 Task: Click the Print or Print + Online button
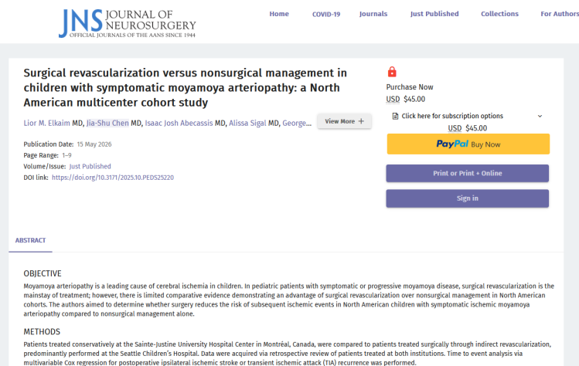(468, 174)
